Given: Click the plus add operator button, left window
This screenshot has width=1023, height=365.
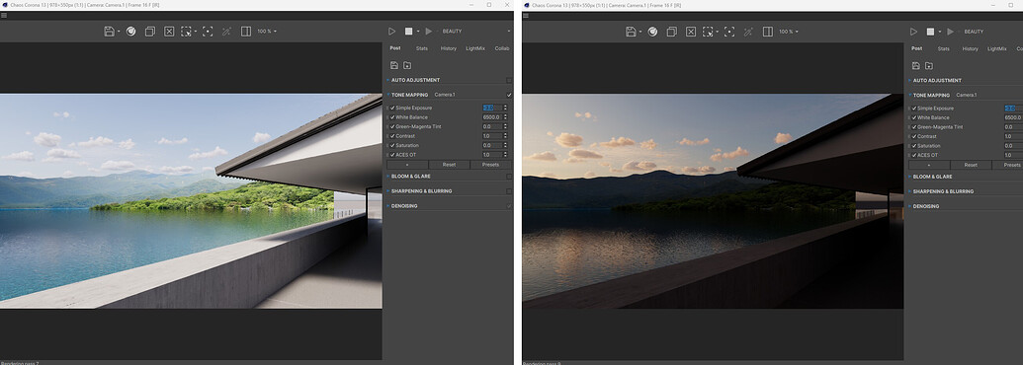Looking at the screenshot, I should [407, 165].
